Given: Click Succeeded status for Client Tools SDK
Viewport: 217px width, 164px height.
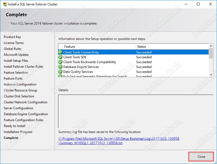Looking at the screenshot, I should tap(144, 57).
